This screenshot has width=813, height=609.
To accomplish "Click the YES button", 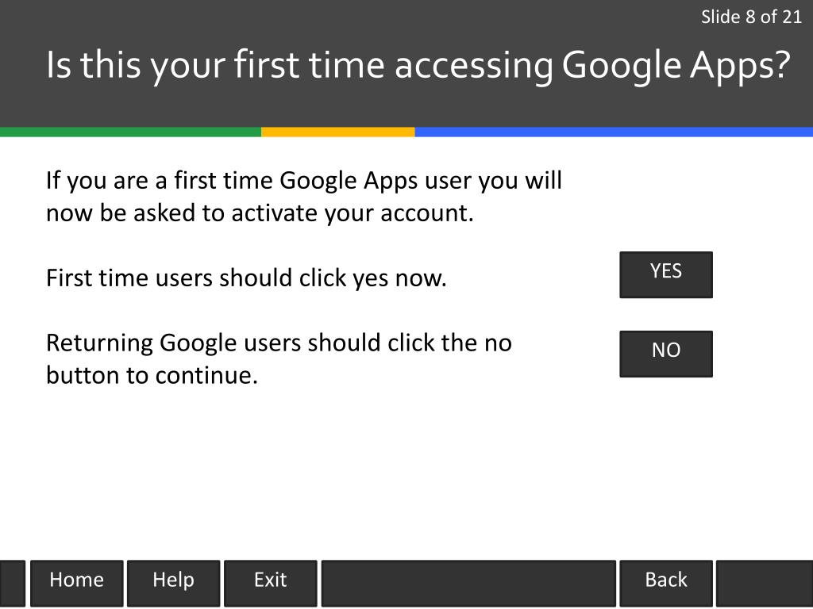I will tap(666, 274).
